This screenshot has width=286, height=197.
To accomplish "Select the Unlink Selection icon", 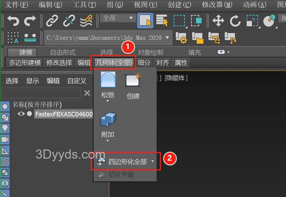I will click(x=69, y=21).
